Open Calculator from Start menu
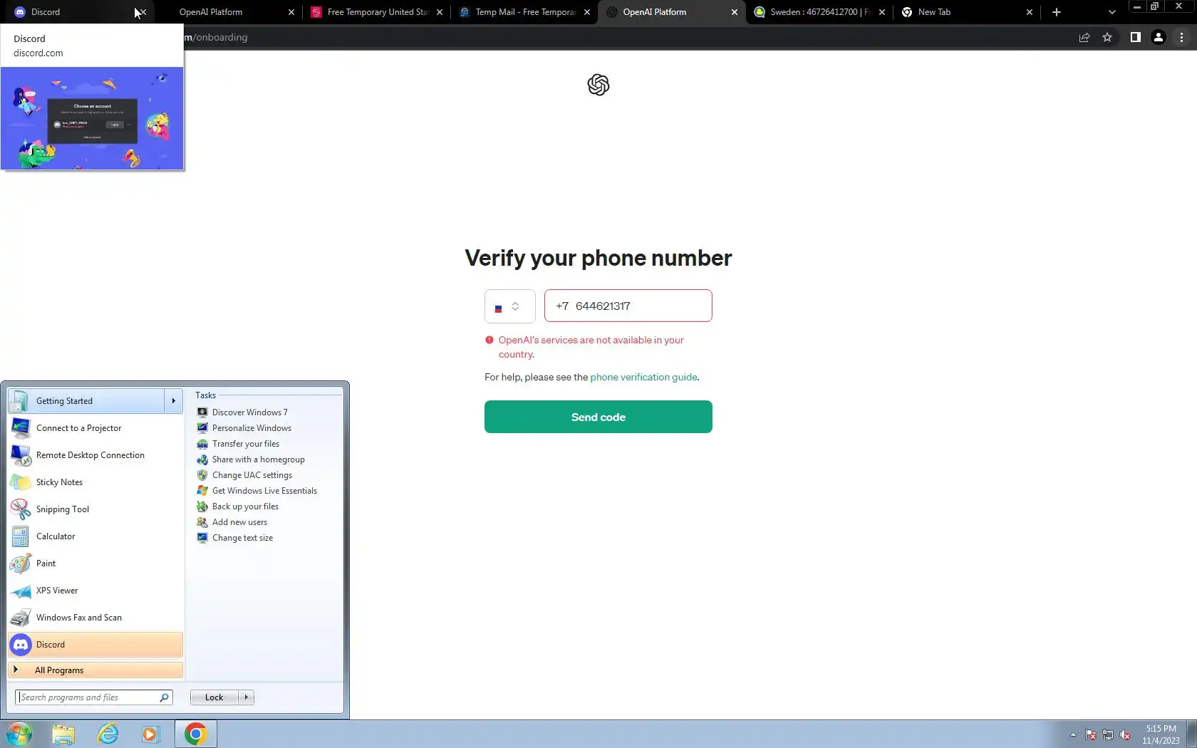The width and height of the screenshot is (1197, 748). click(x=95, y=536)
